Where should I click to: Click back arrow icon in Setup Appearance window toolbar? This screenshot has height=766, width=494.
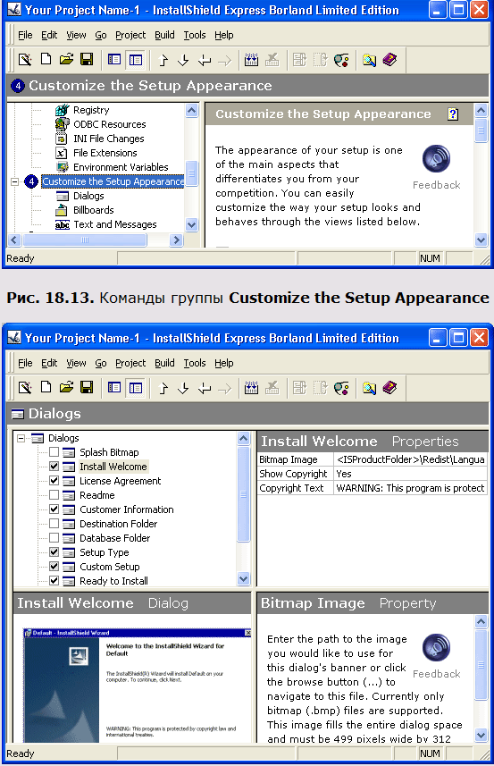point(205,61)
